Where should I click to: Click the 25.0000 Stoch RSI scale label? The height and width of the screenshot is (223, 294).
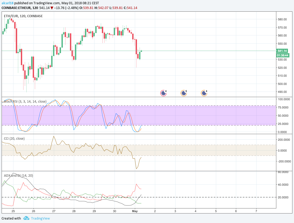point(283,124)
